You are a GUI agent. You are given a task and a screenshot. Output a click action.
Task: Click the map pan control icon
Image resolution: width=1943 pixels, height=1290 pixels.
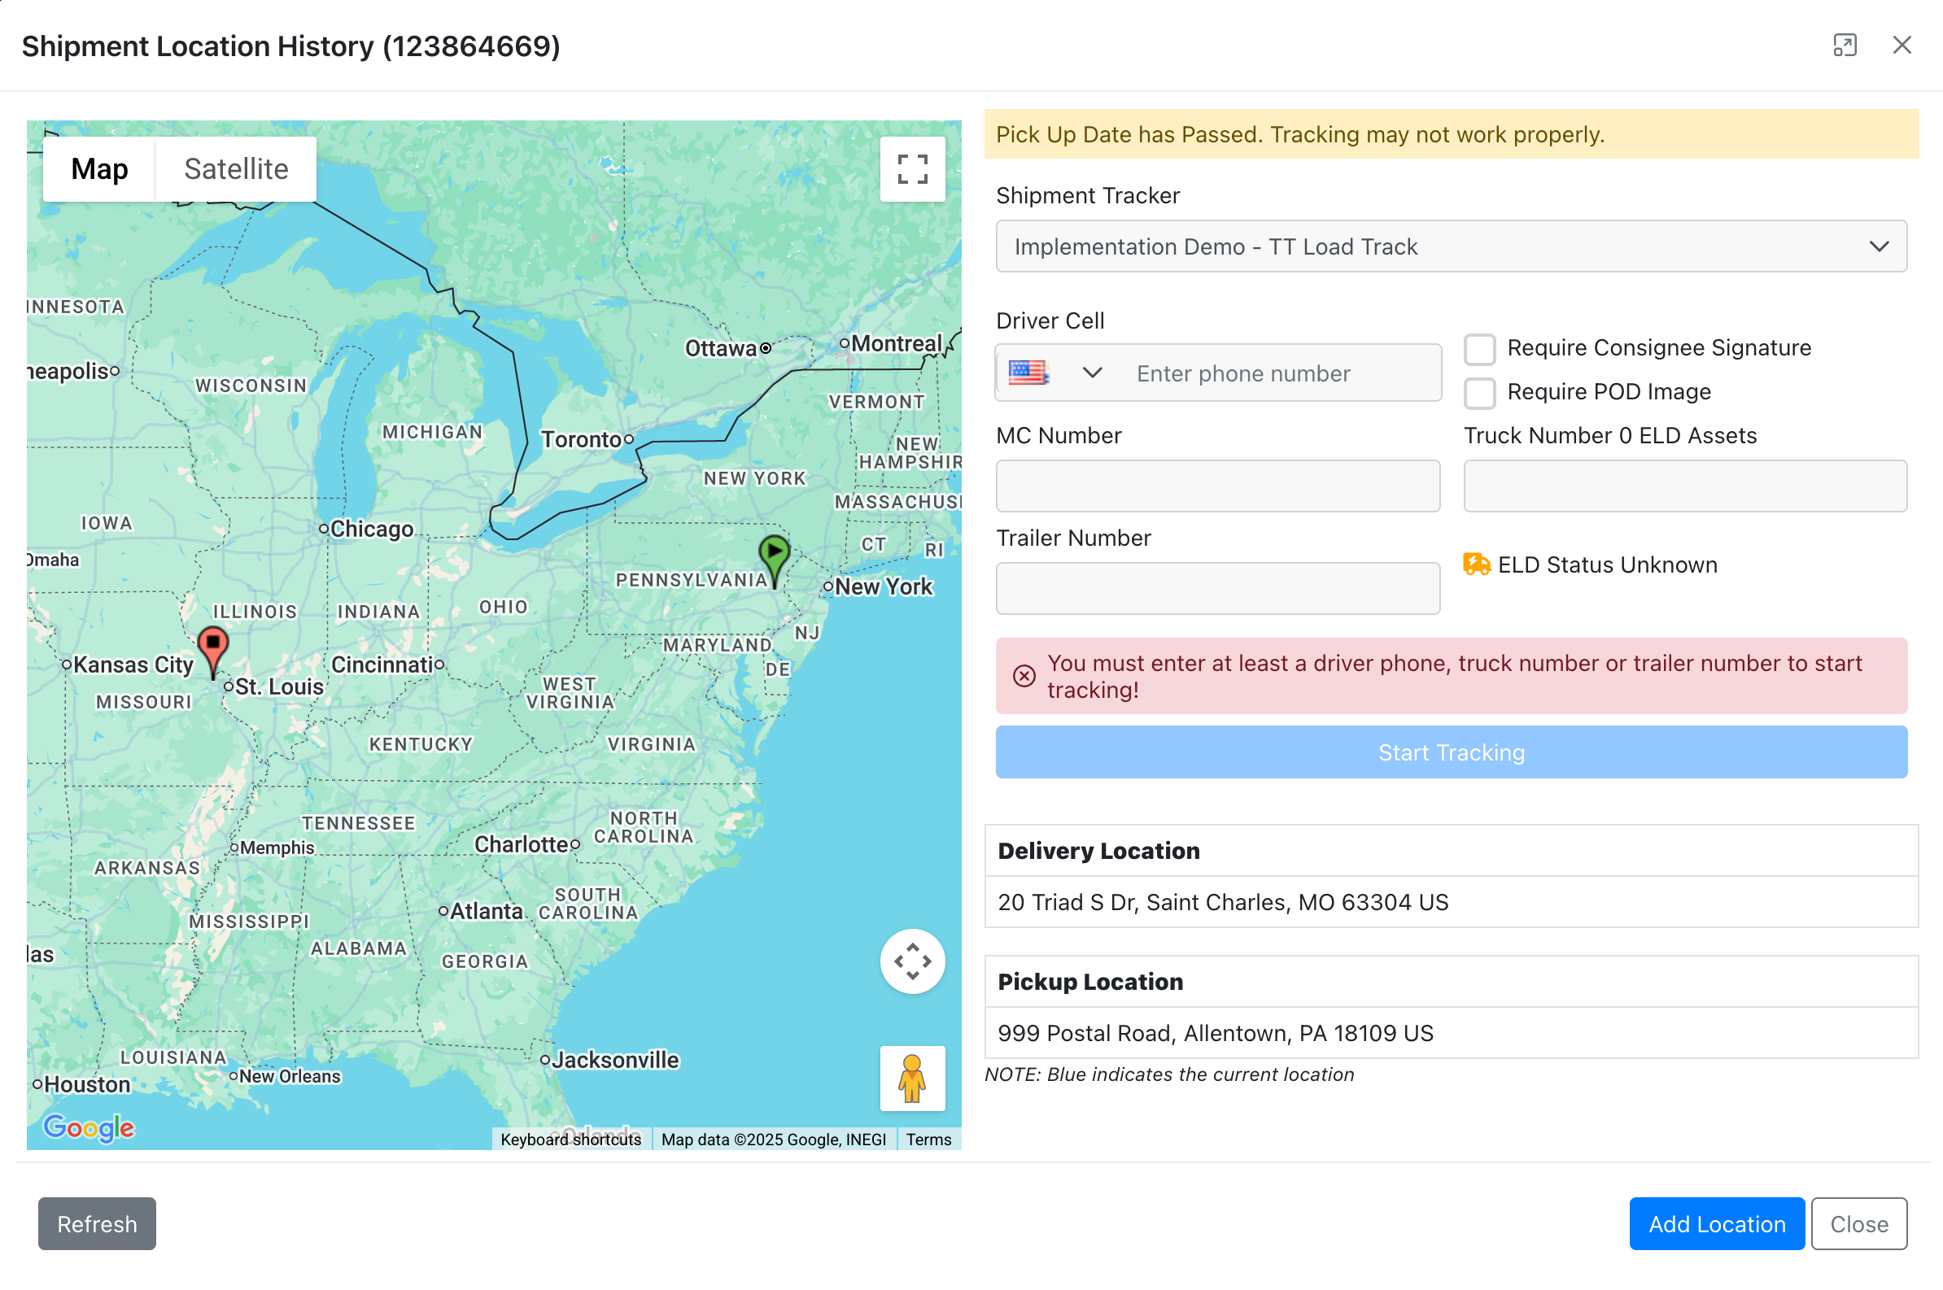pyautogui.click(x=912, y=961)
